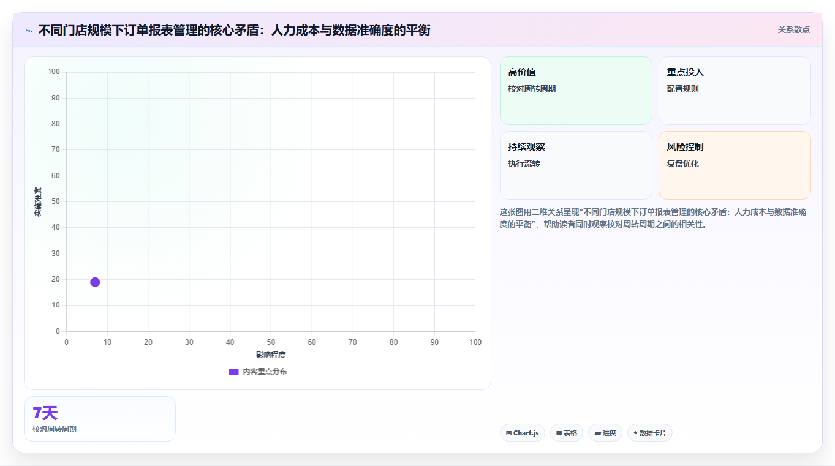Click the 执行流转 text
Viewport: 835px width, 466px height.
pyautogui.click(x=524, y=163)
